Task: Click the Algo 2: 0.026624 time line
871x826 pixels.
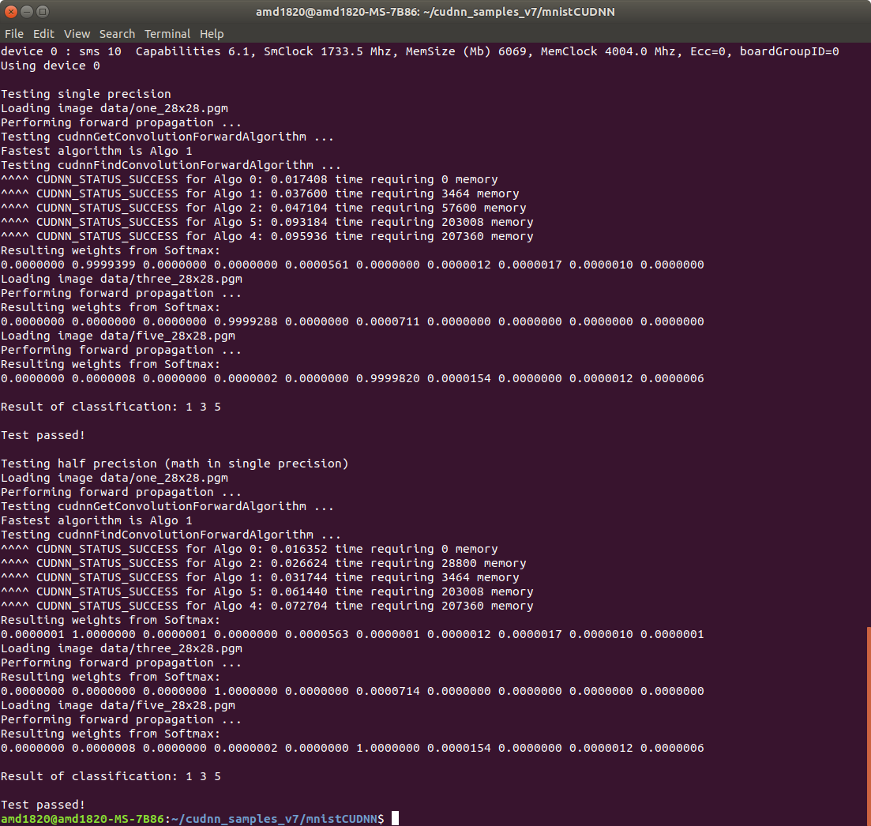Action: 263,563
